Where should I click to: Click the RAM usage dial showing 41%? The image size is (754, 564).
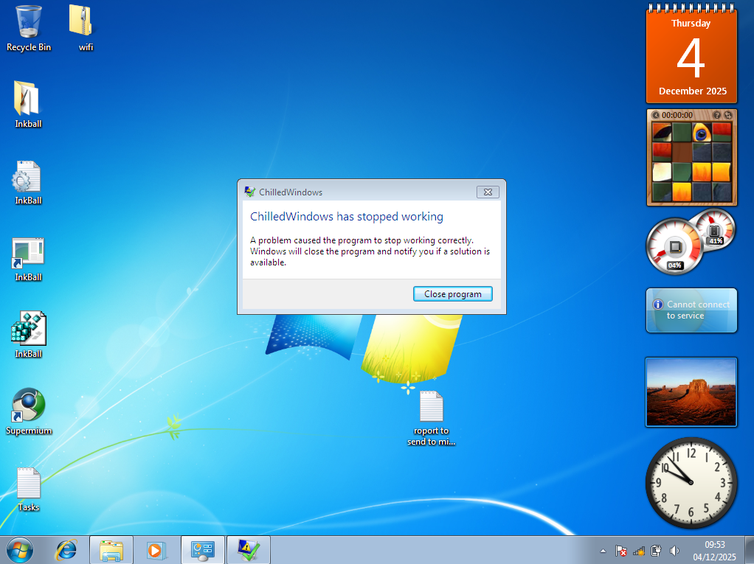point(715,229)
